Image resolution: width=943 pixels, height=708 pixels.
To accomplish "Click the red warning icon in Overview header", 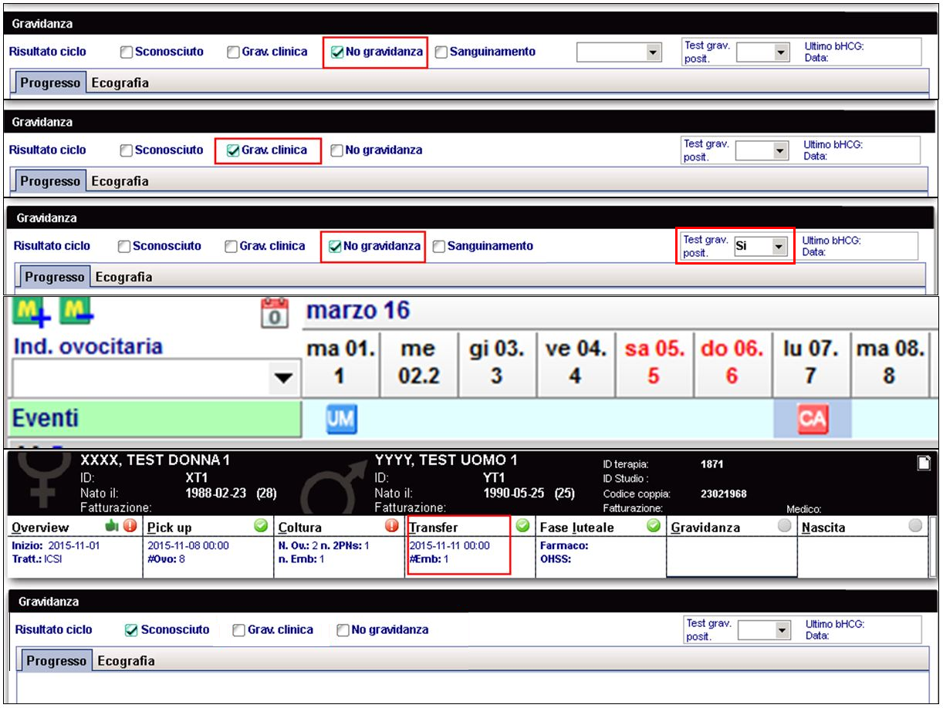I will point(129,527).
